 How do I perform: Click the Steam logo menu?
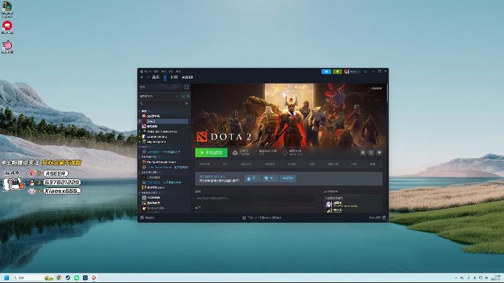click(146, 72)
